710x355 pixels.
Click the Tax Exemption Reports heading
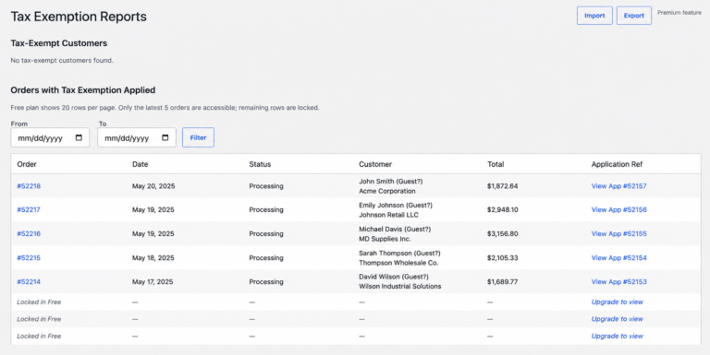coord(79,17)
